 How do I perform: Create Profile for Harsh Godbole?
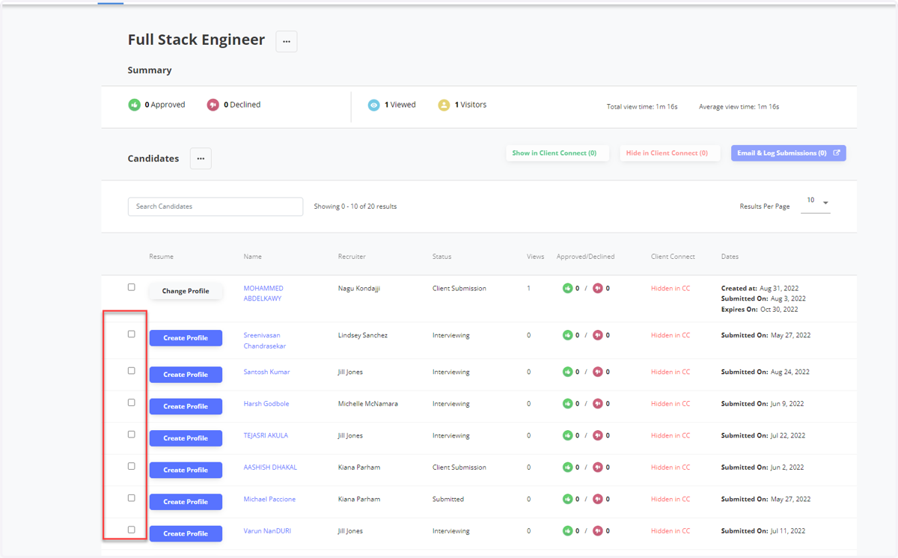point(186,407)
